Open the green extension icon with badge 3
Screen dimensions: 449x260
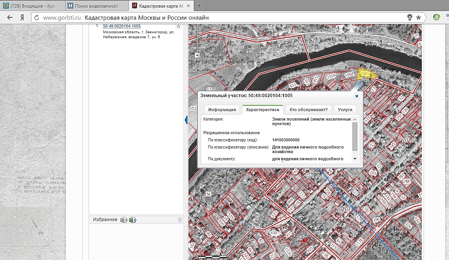(x=436, y=17)
